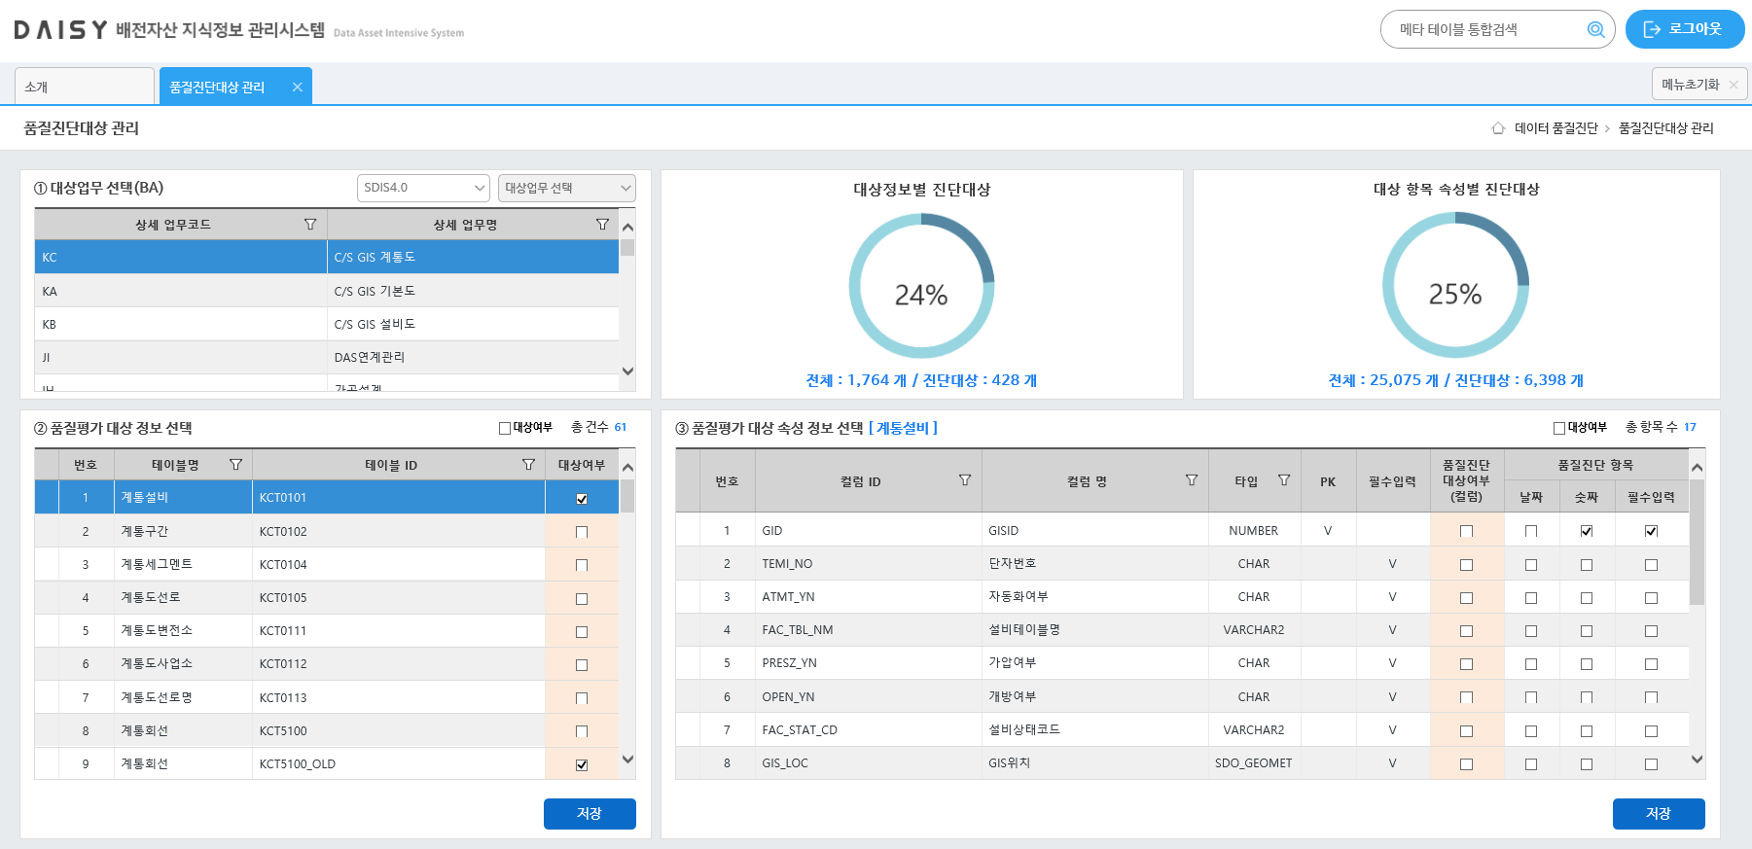Click the X on 메뉴초기화
Image resolution: width=1752 pixels, height=849 pixels.
pyautogui.click(x=1734, y=85)
